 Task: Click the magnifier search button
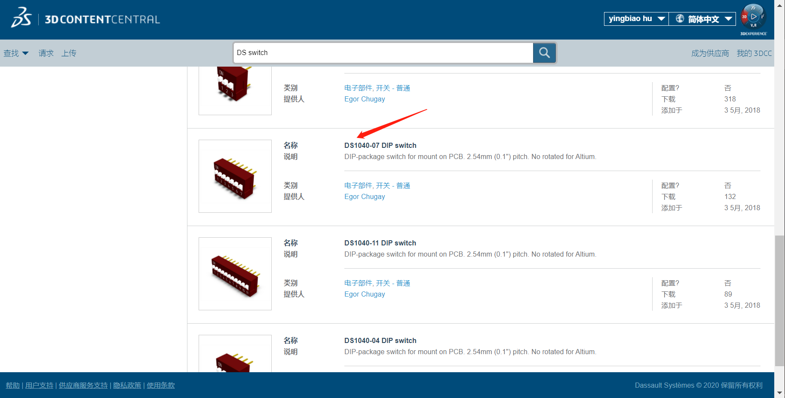tap(544, 52)
